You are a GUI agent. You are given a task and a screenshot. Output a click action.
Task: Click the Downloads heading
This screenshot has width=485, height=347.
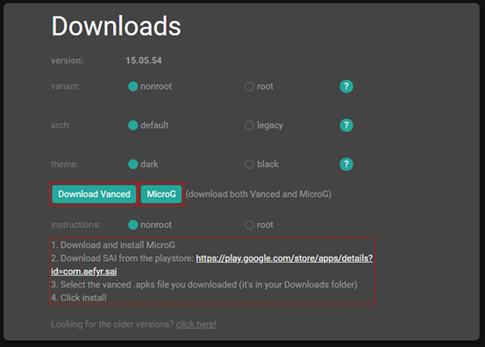116,26
